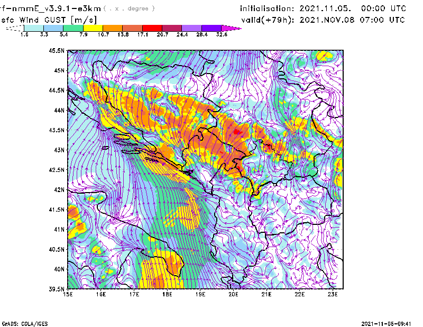Click the 43N latitude label
The width and height of the screenshot is (423, 327).
tap(59, 150)
